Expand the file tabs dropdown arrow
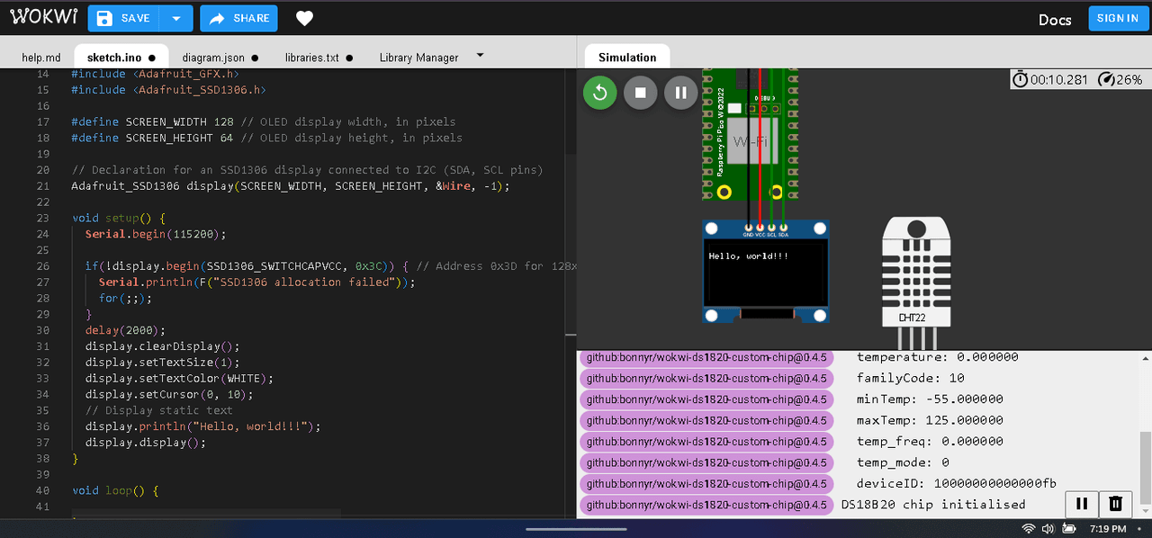Screen dimensions: 1152x538 tap(480, 56)
